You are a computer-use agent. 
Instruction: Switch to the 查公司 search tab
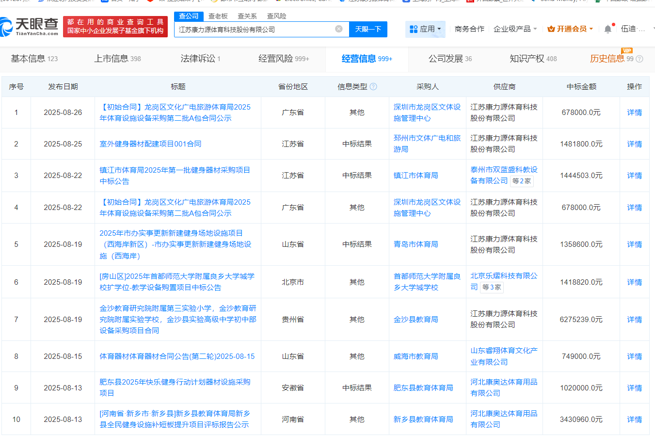coord(189,16)
